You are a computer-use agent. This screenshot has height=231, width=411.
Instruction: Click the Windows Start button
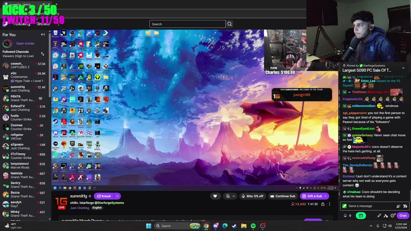(149, 226)
